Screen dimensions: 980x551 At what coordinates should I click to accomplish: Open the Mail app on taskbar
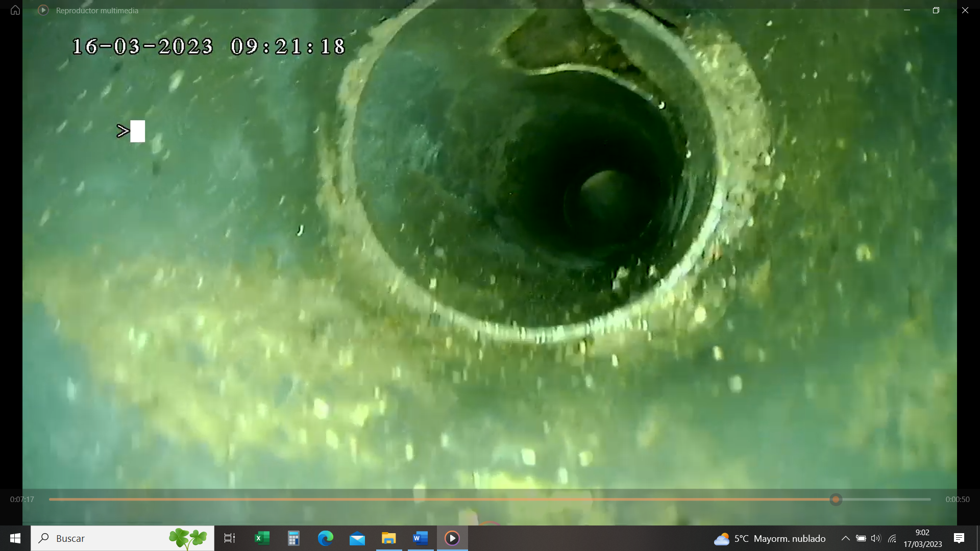tap(357, 538)
